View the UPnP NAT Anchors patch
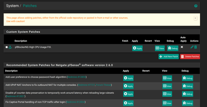 coord(167,86)
